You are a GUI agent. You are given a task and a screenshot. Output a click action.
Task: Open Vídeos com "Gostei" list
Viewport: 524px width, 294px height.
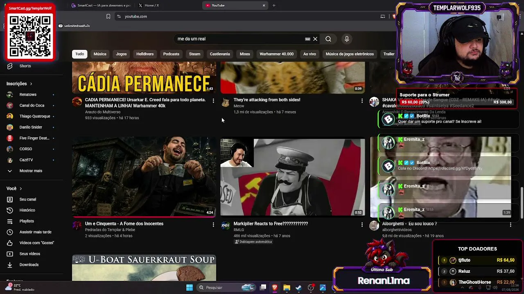pyautogui.click(x=31, y=243)
